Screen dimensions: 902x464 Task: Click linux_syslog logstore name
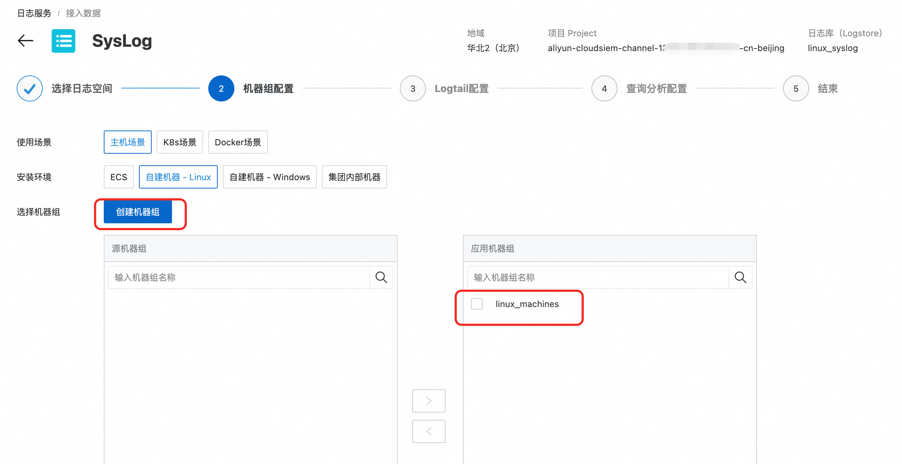pos(833,48)
